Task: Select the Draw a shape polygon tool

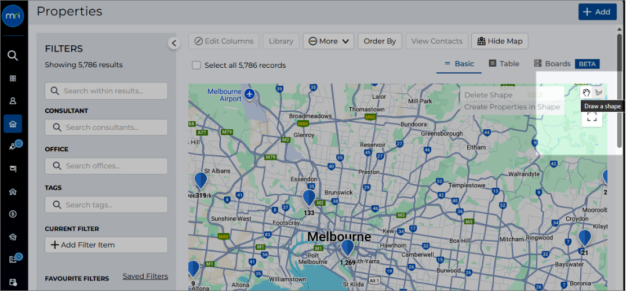Action: click(x=598, y=93)
